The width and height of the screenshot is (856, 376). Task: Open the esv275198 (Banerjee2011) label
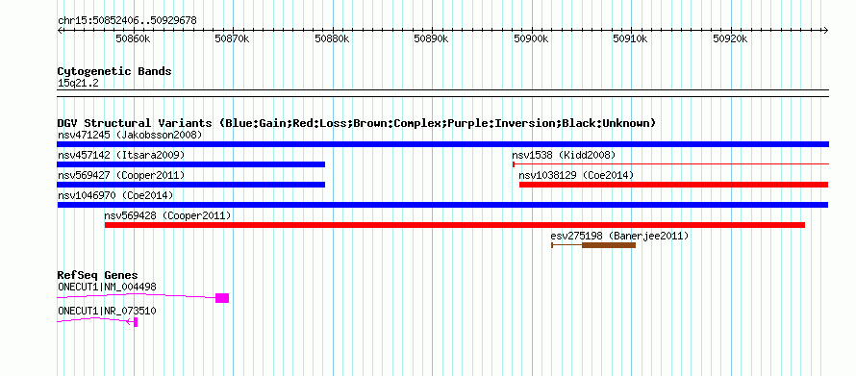pyautogui.click(x=619, y=236)
